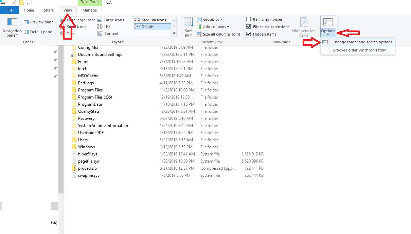Click Groove Folder Synchronization
411x234 pixels.
359,50
